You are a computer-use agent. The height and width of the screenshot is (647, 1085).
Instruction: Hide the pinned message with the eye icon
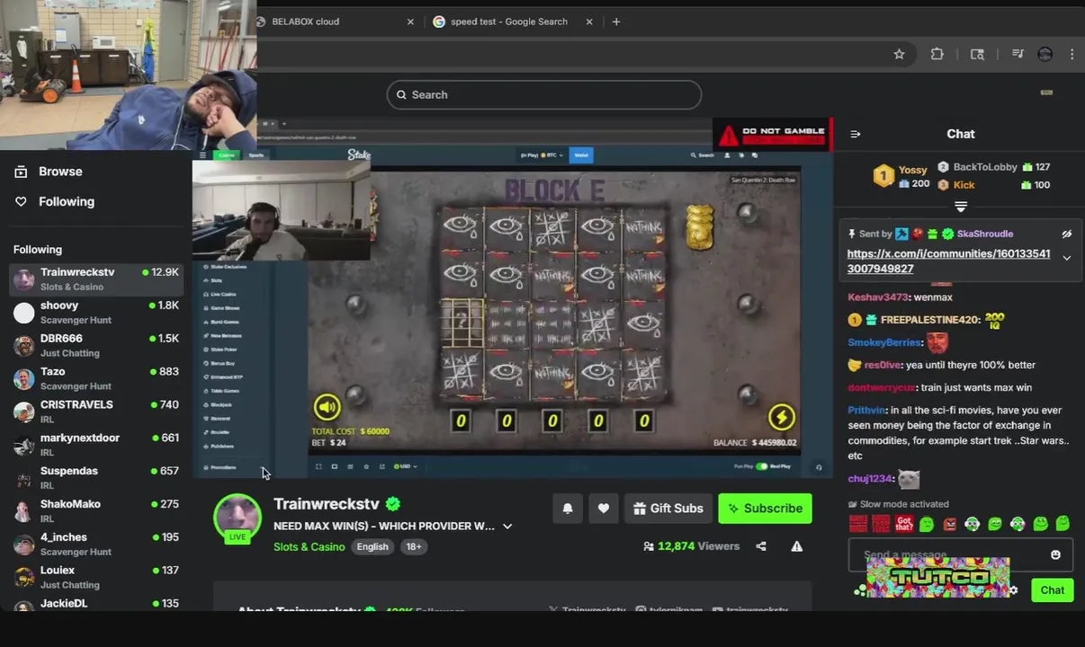(x=1066, y=234)
